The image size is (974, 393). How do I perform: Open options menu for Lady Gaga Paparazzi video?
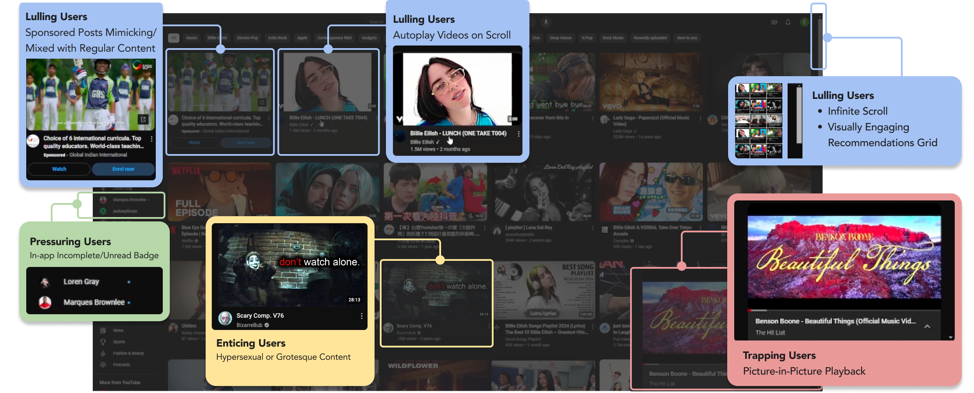pyautogui.click(x=700, y=118)
